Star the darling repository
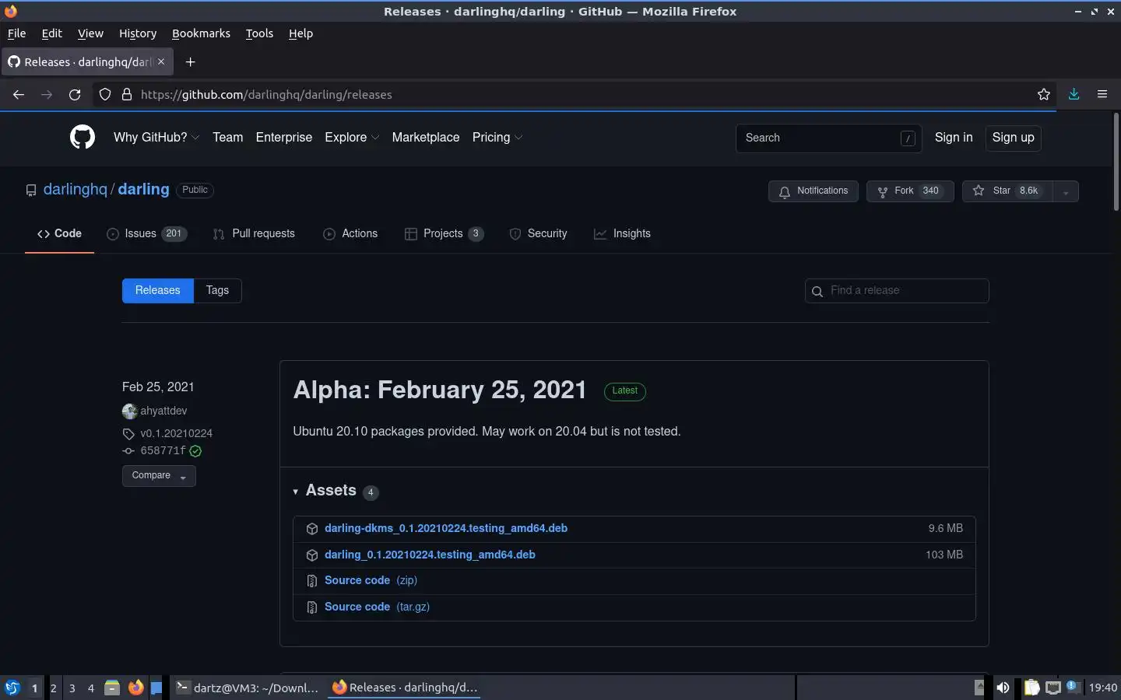 1007,191
